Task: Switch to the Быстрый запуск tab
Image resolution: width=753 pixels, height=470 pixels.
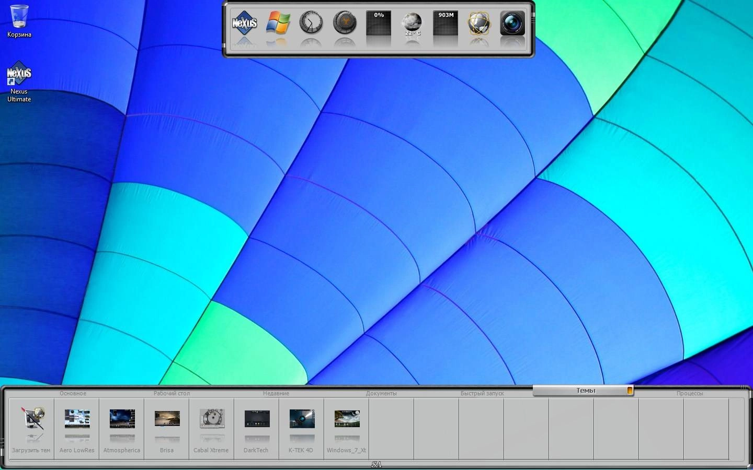Action: point(482,393)
